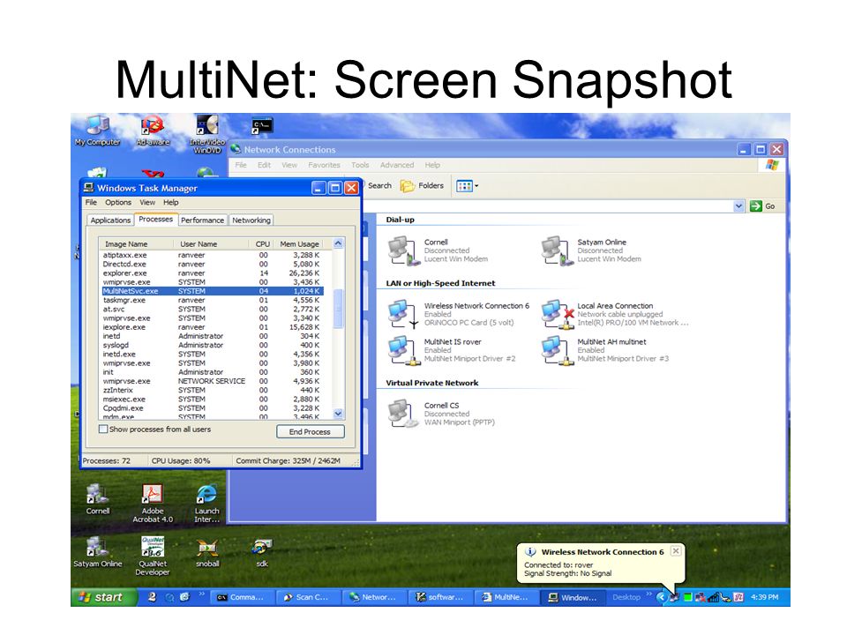Switch to the Networking tab
Image resolution: width=847 pixels, height=635 pixels.
[x=251, y=220]
